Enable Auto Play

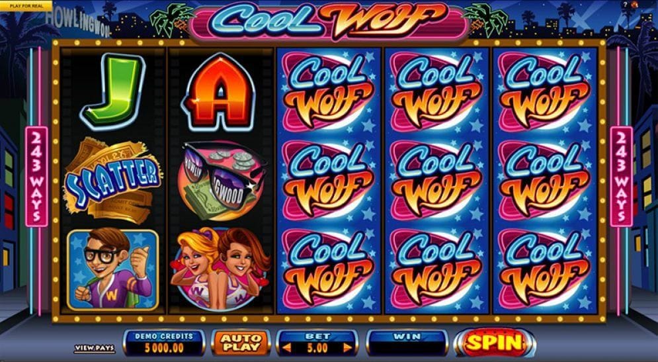pyautogui.click(x=241, y=342)
